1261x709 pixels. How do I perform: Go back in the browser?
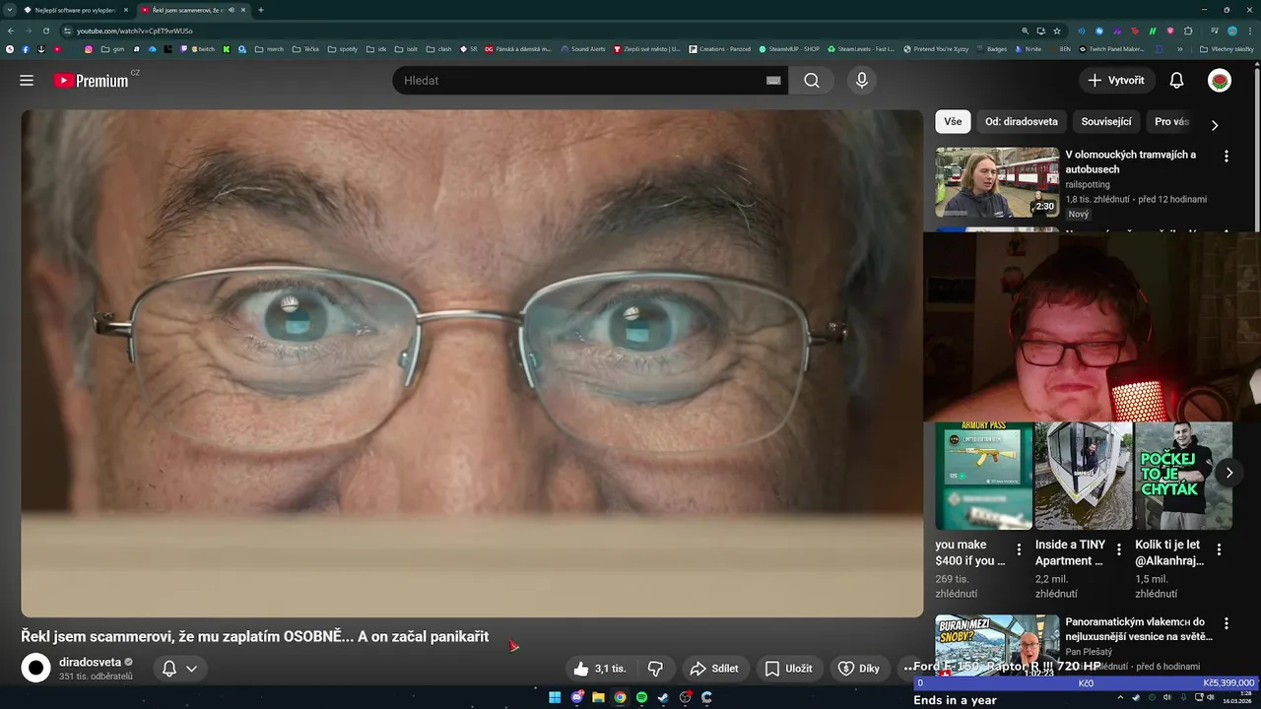11,31
